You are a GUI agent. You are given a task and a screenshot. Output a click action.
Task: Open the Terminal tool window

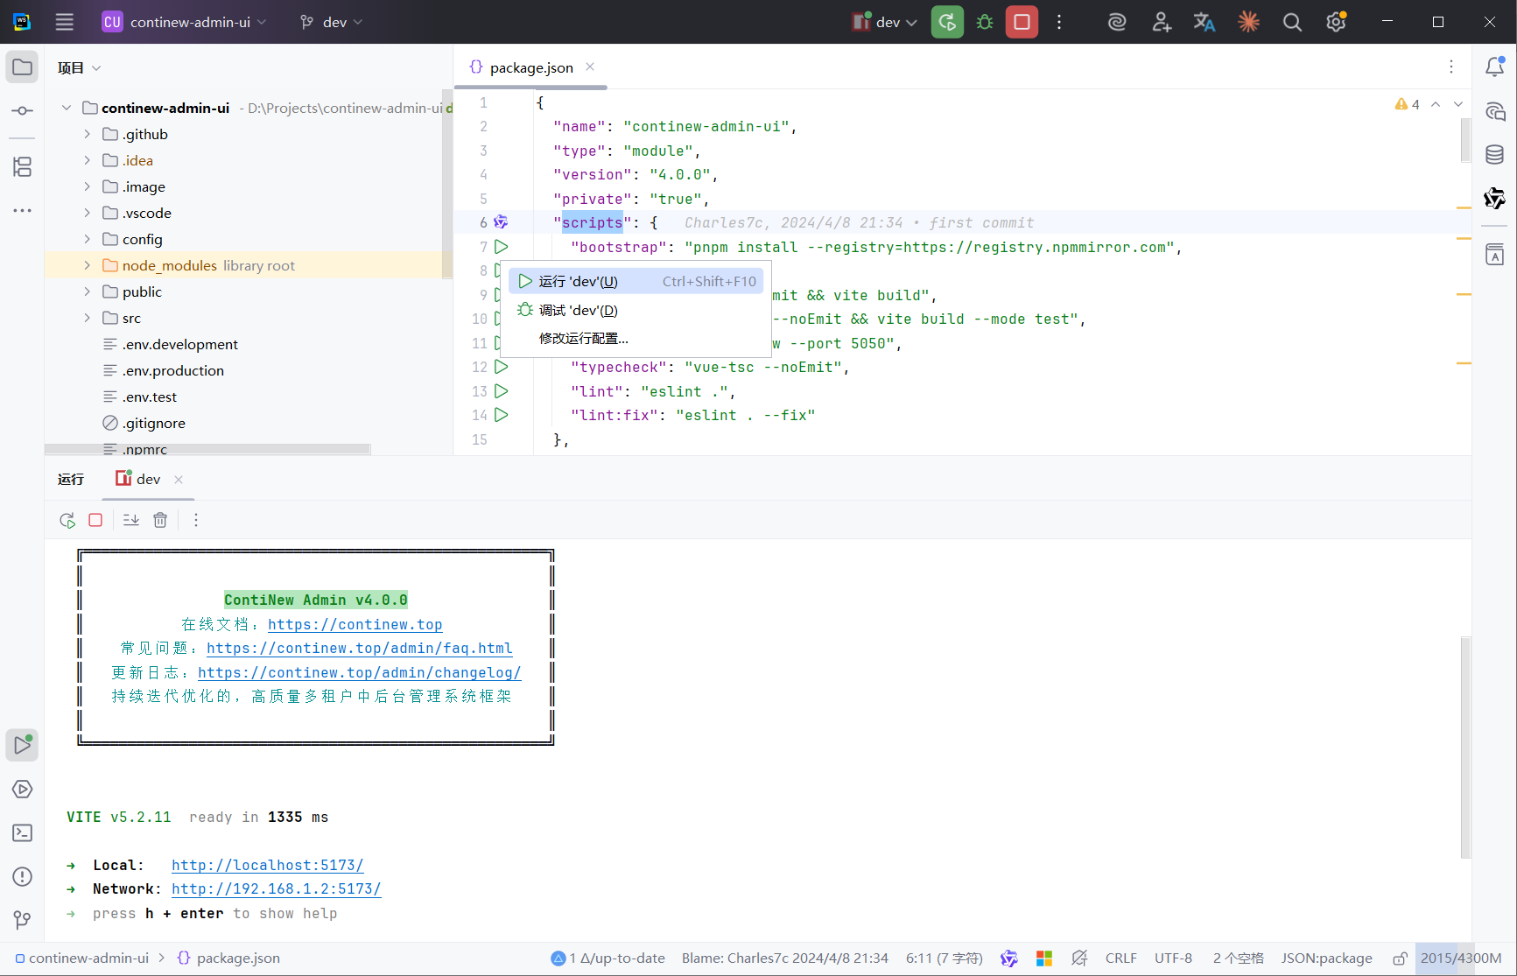click(22, 832)
